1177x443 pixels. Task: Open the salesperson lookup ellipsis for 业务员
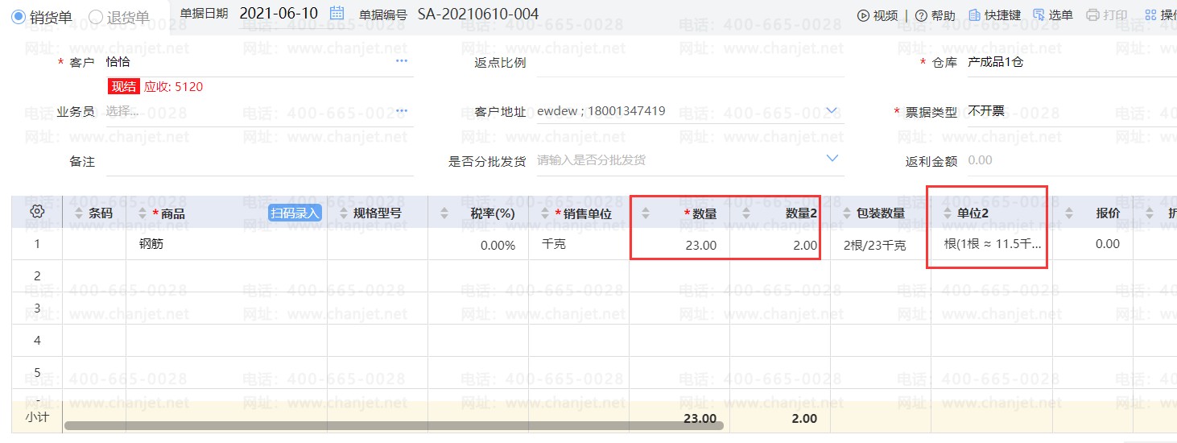coord(402,110)
